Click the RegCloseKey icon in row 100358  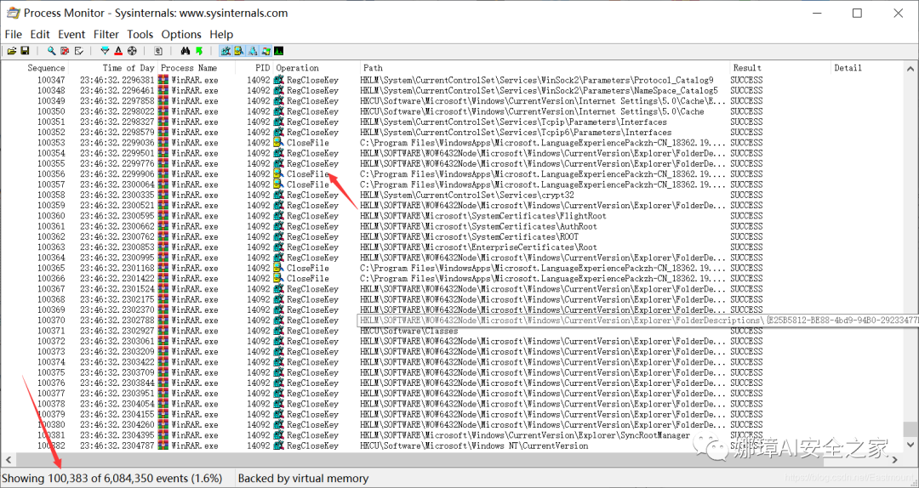pos(279,195)
